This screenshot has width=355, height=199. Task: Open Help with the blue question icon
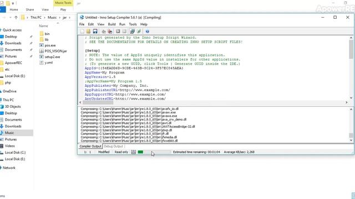[x=148, y=32]
